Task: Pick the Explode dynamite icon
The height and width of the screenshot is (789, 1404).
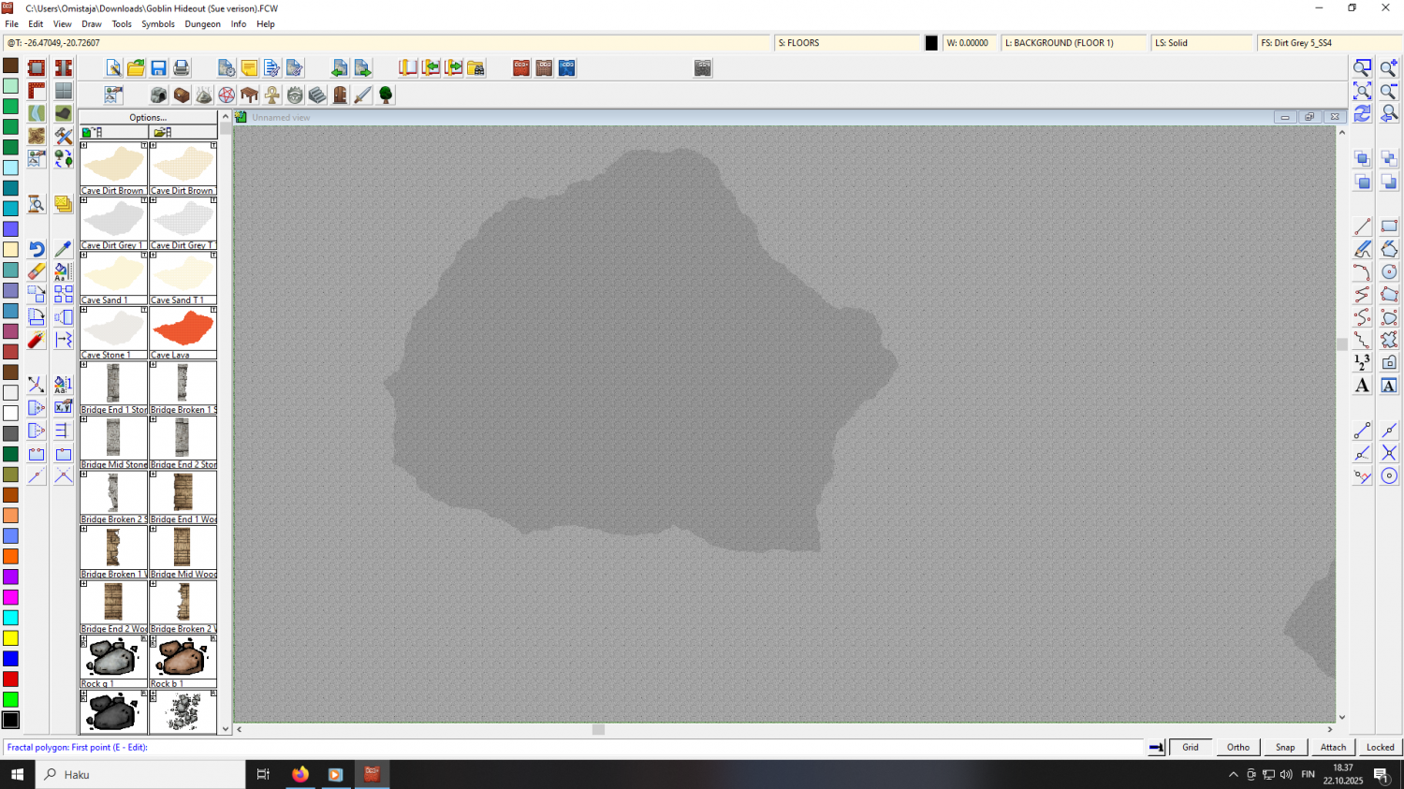Action: pyautogui.click(x=37, y=340)
